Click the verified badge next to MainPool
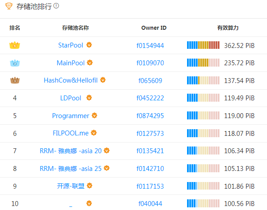Screen dimensions: 267x210 coord(90,63)
